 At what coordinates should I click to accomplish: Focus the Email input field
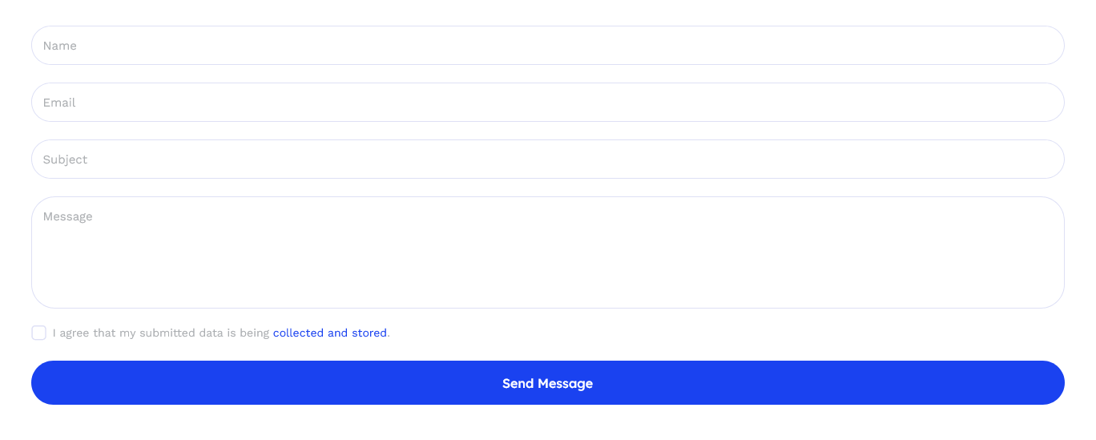[547, 103]
